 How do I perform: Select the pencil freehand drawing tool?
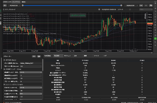coord(155,22)
